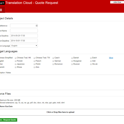The height and width of the screenshot is (124, 124).
Task: Show More target languages
Action: pyautogui.click(x=111, y=58)
